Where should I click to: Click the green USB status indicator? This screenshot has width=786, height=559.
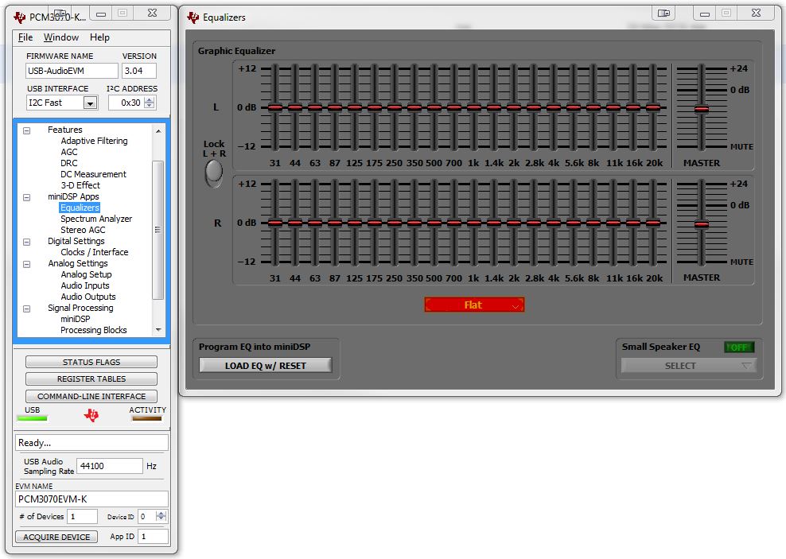(x=32, y=418)
